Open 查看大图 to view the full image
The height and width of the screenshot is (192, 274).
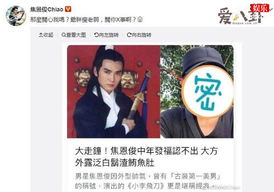point(73,35)
